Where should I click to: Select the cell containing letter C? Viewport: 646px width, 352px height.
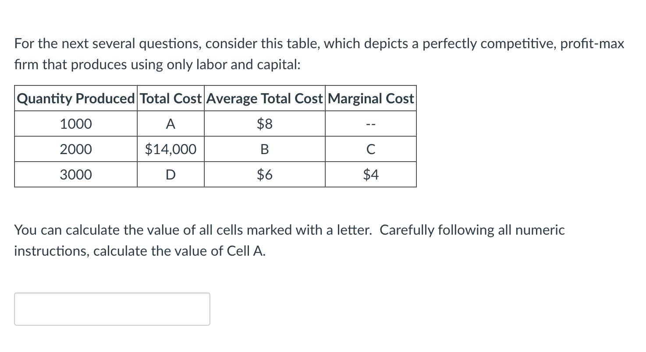coord(370,149)
